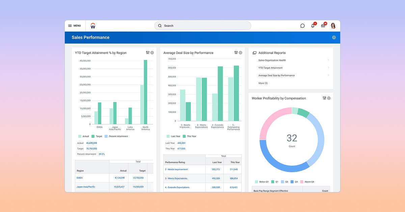
Task: Open the user profile avatar menu
Action: pyautogui.click(x=333, y=26)
